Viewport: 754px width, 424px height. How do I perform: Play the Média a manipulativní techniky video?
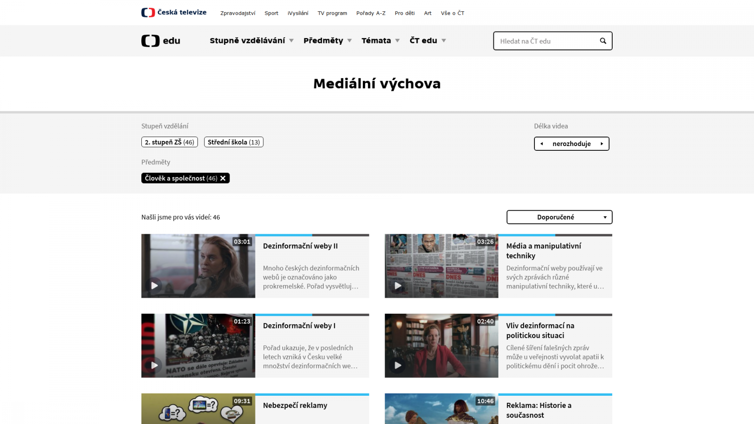click(x=398, y=285)
